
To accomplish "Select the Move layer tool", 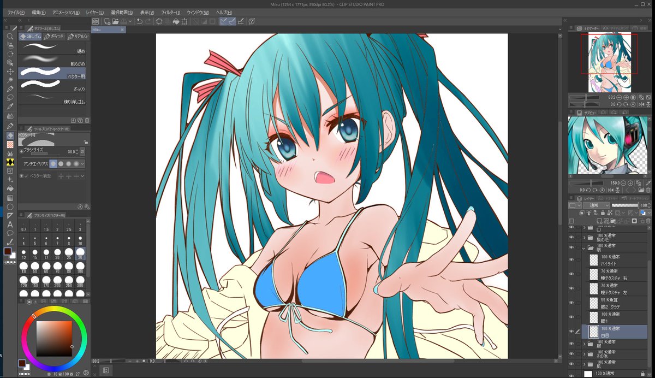I will coord(10,71).
